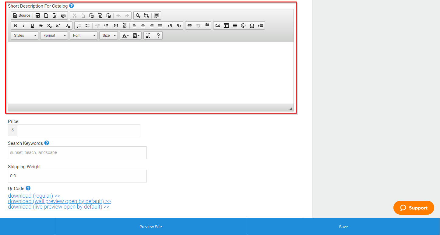Viewport: 440px width, 235px height.
Task: Open the text color picker
Action: tap(125, 36)
